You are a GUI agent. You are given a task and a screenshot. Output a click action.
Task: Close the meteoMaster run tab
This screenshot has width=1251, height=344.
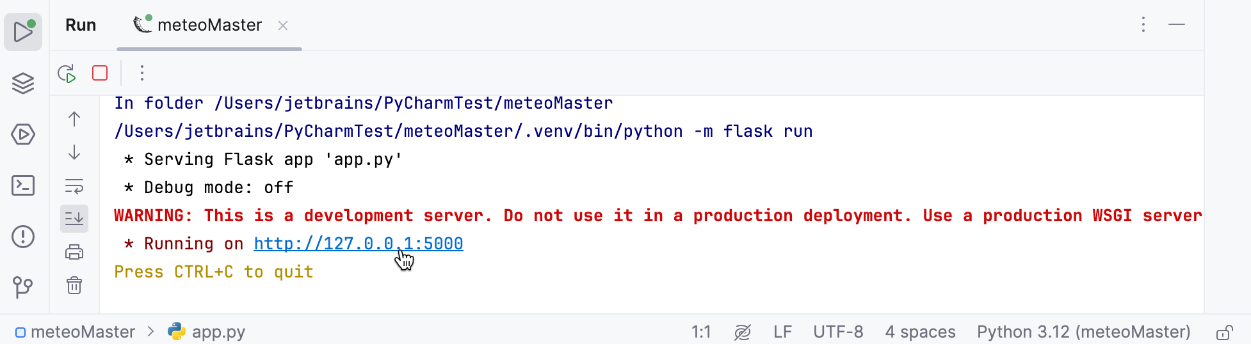[x=283, y=26]
